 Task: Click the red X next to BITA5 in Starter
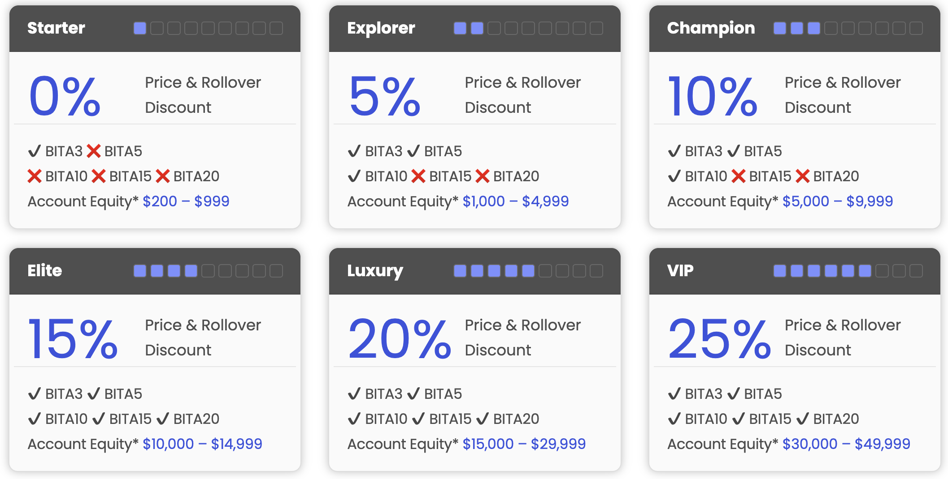[93, 151]
